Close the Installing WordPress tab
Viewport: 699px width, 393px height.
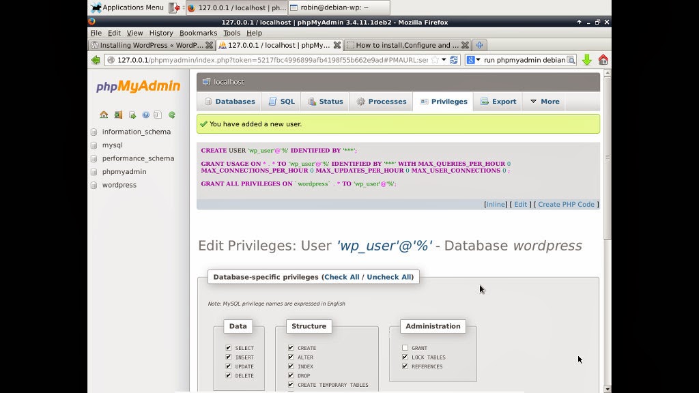coord(209,45)
